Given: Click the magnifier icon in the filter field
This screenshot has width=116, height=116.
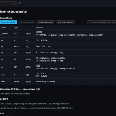Looking at the screenshot, I should click(x=90, y=22).
